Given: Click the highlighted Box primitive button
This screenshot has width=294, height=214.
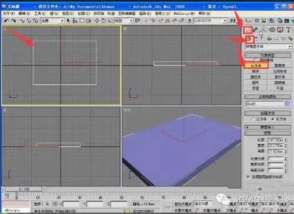Looking at the screenshot, I should pyautogui.click(x=256, y=65).
